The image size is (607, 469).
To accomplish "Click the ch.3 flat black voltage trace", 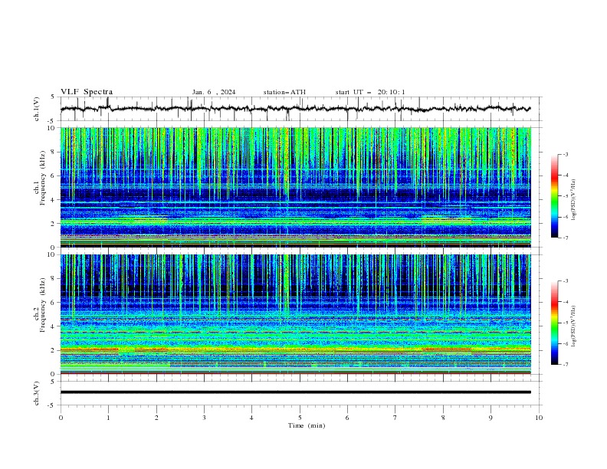I will (295, 392).
